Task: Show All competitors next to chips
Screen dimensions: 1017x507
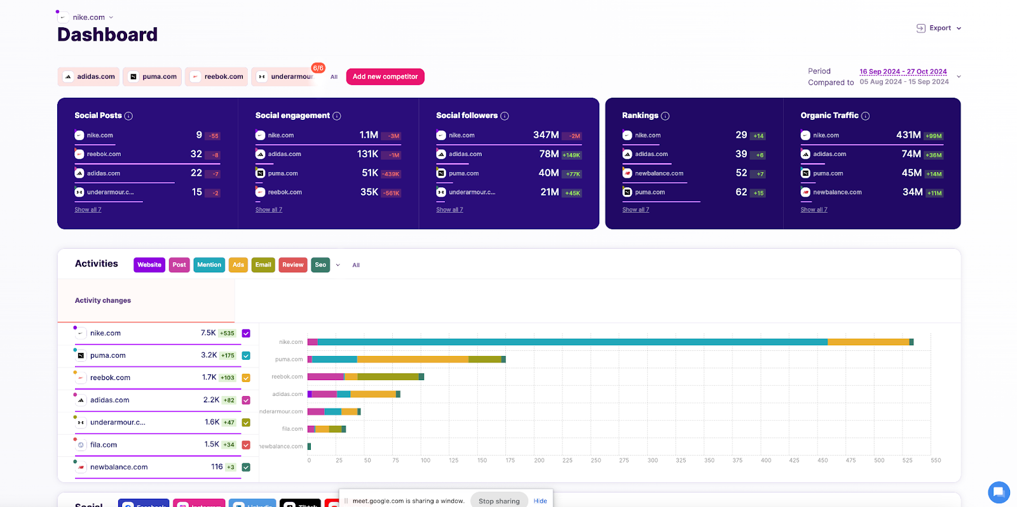Action: click(x=334, y=77)
